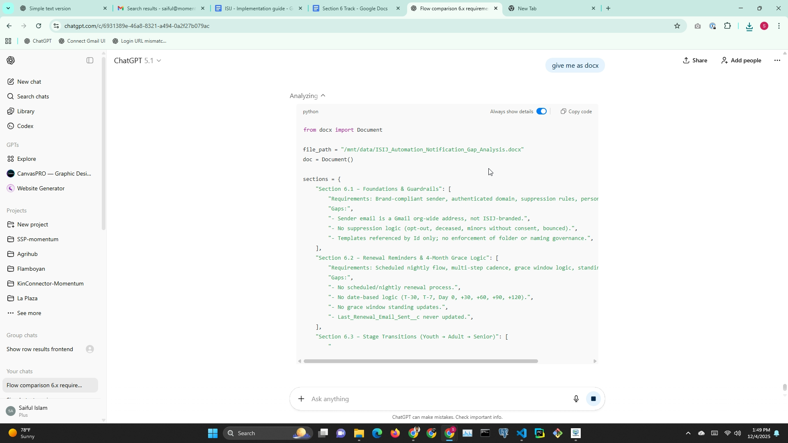
Task: Bookmark this page with the star icon
Action: tap(677, 26)
